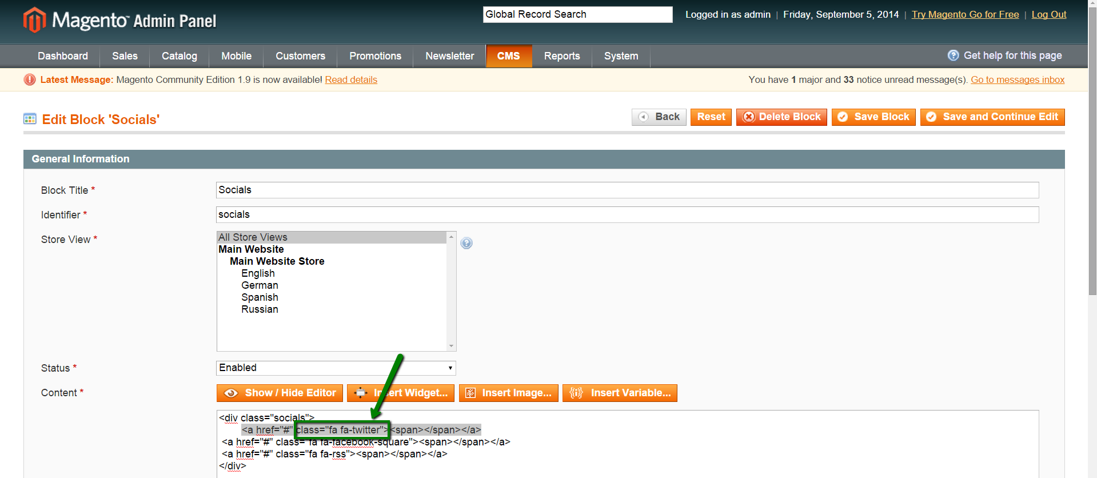Open the Customers menu

click(x=300, y=56)
